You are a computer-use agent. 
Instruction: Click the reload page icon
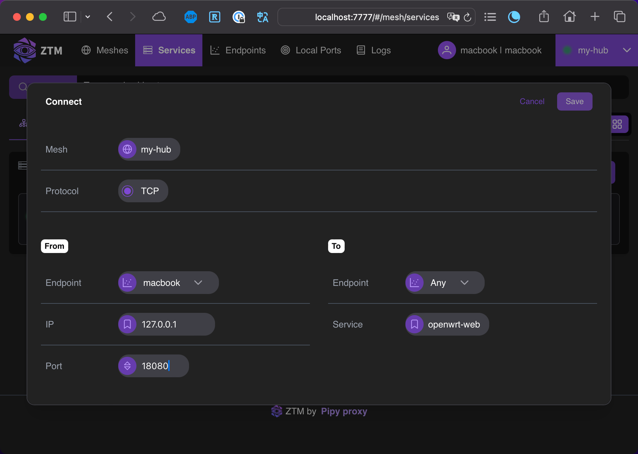[467, 17]
